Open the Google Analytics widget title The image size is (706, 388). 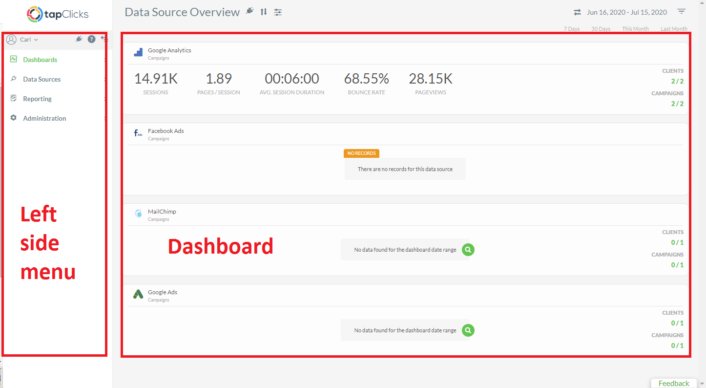169,50
